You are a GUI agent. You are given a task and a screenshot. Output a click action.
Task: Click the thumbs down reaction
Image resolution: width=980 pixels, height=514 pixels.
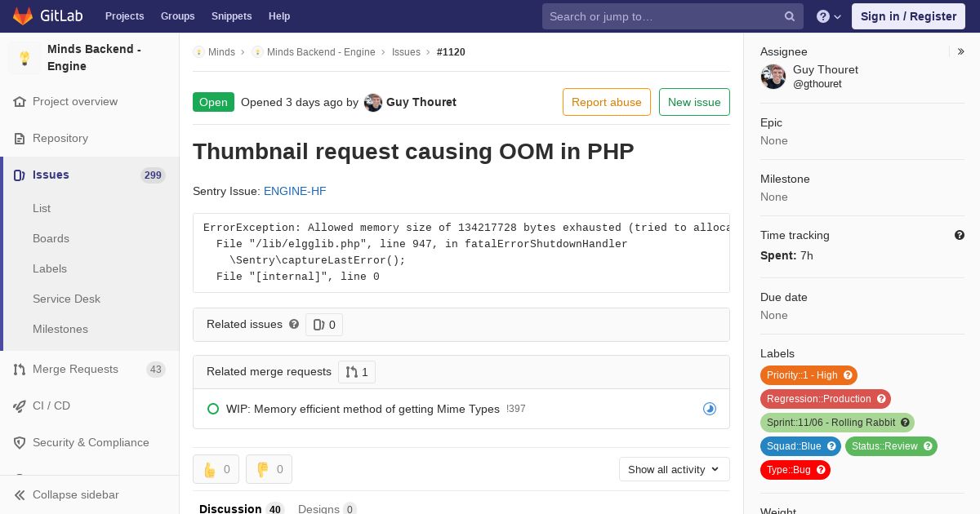point(269,469)
